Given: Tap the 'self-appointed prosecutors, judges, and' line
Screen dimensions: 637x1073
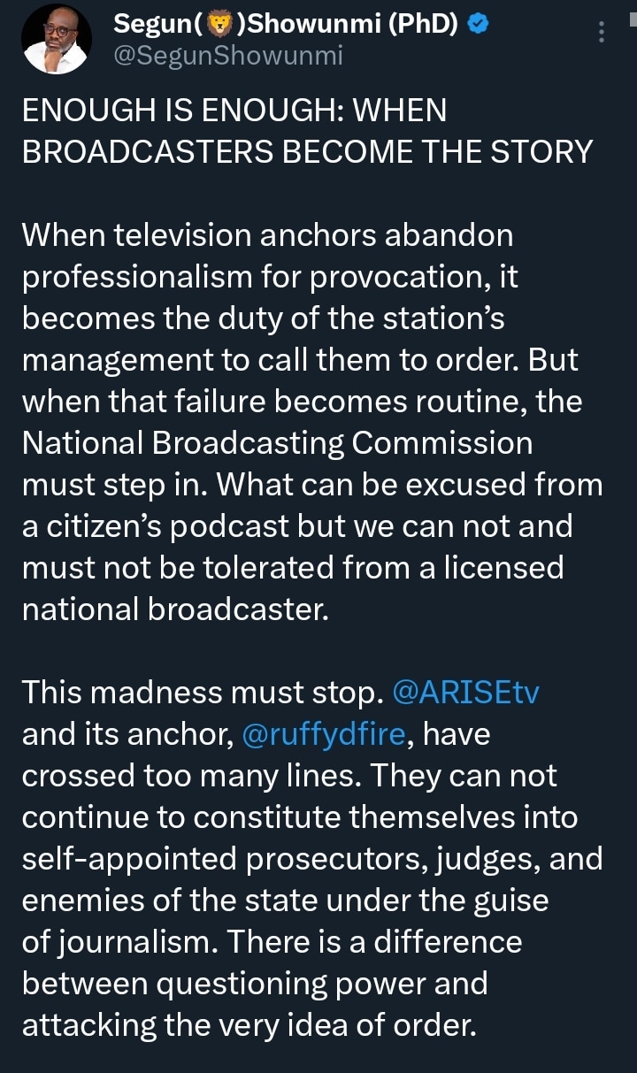Looking at the screenshot, I should [x=312, y=859].
